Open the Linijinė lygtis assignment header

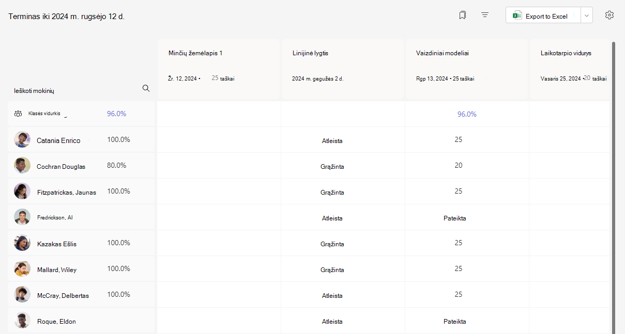(343, 69)
